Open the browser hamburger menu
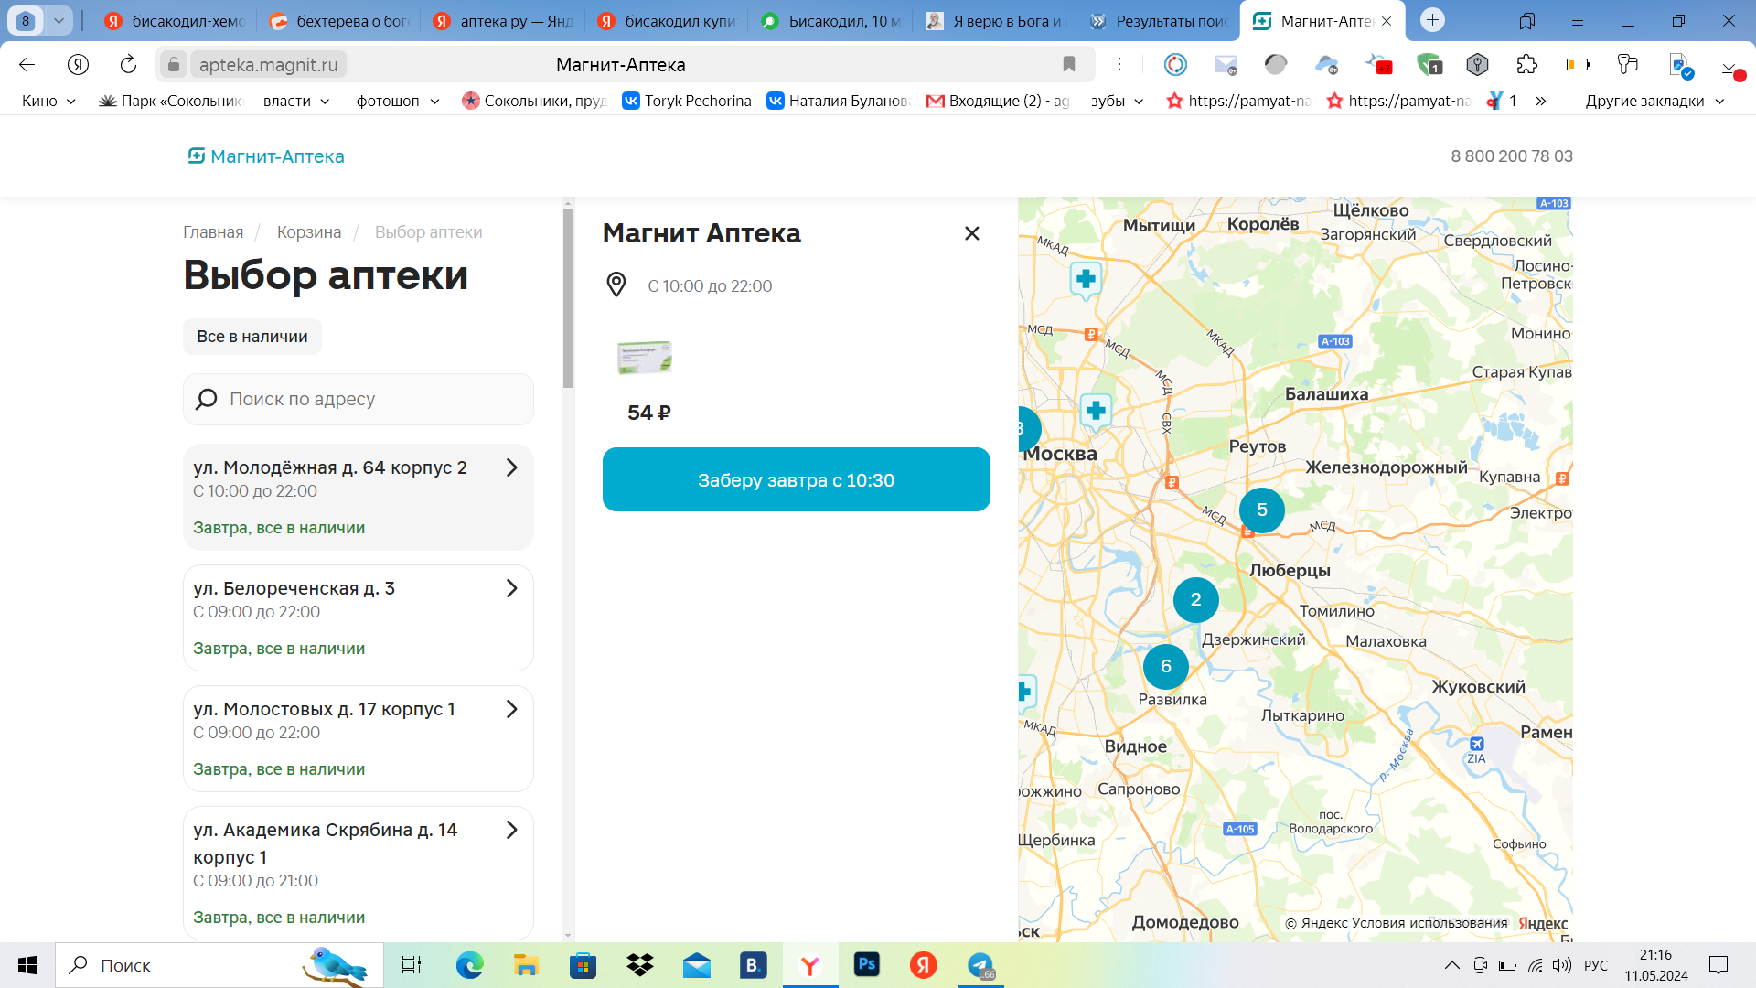Viewport: 1756px width, 988px height. [1578, 21]
